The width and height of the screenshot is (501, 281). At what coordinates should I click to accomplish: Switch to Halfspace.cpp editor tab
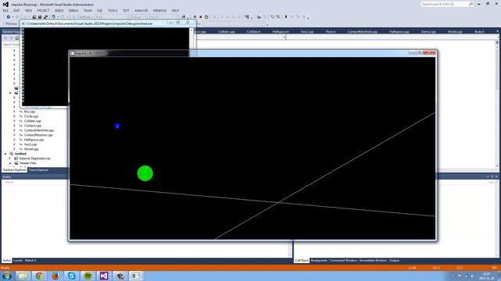tap(399, 31)
